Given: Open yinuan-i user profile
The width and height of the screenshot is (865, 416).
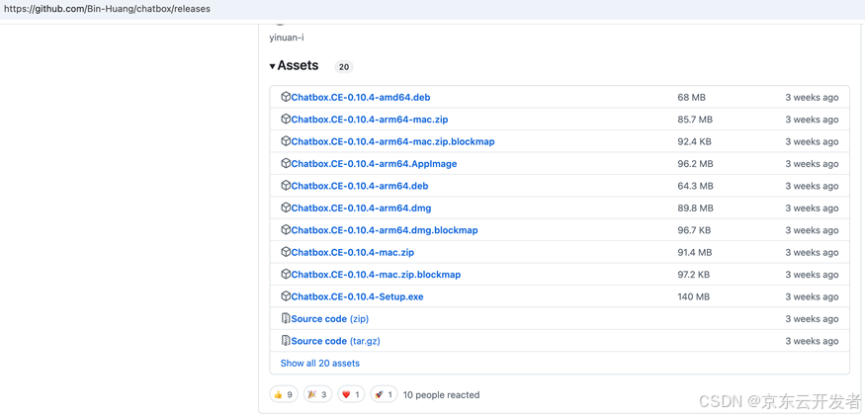Looking at the screenshot, I should pyautogui.click(x=287, y=38).
